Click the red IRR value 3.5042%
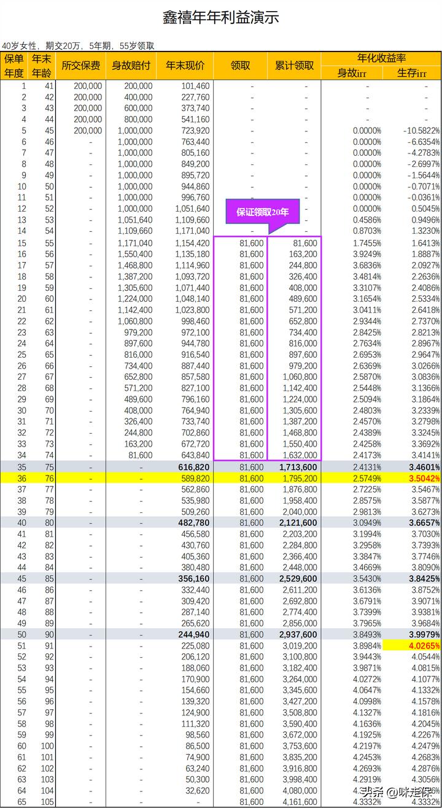Image resolution: width=442 pixels, height=808 pixels. (x=424, y=478)
